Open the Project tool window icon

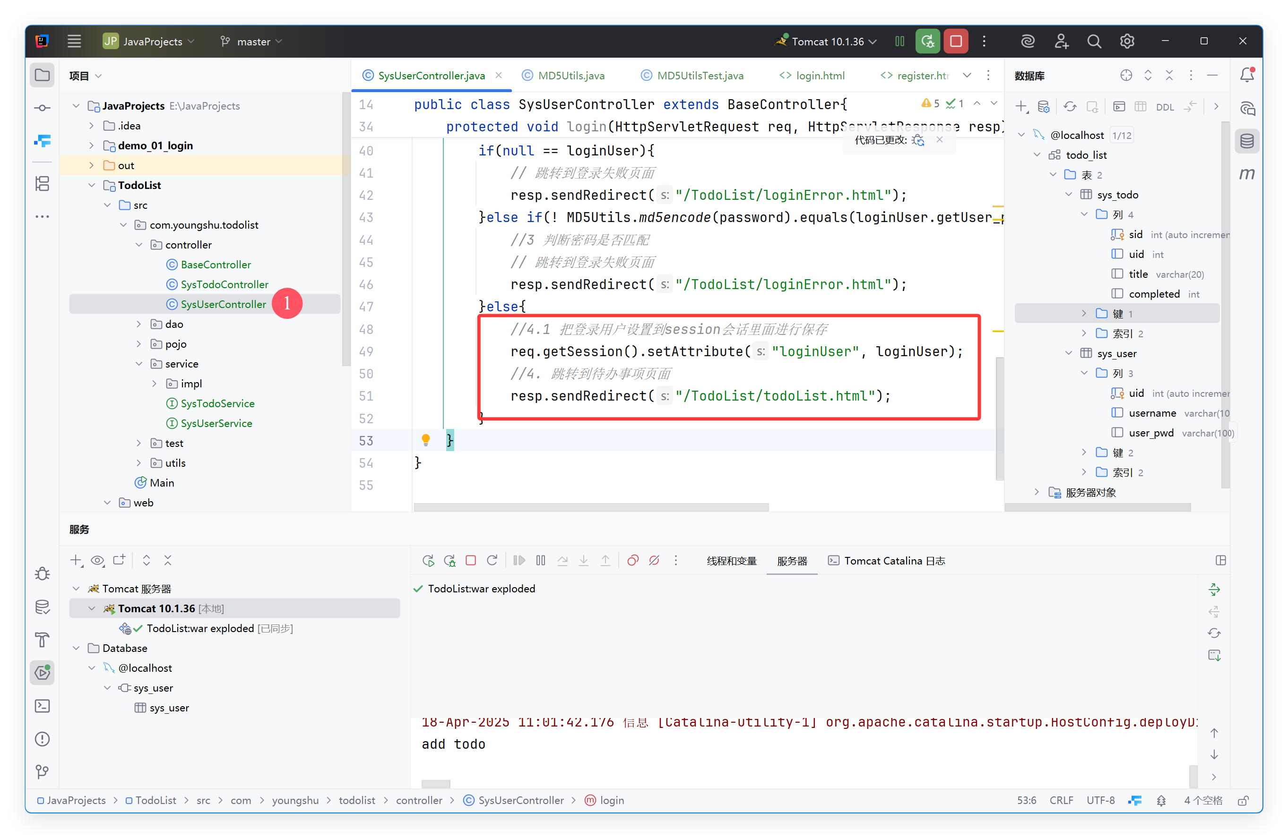coord(42,75)
